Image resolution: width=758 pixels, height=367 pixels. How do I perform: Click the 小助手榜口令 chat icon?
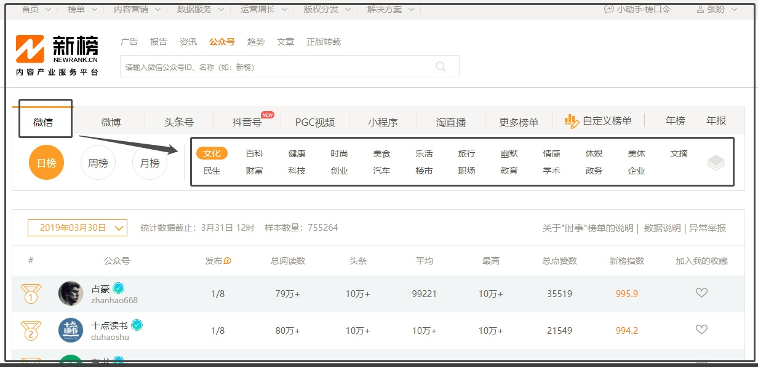(x=609, y=9)
